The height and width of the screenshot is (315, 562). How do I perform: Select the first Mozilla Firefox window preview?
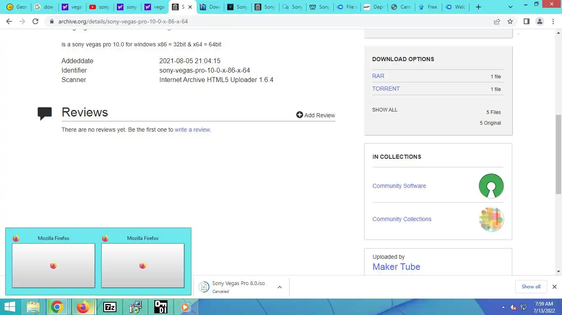click(53, 265)
